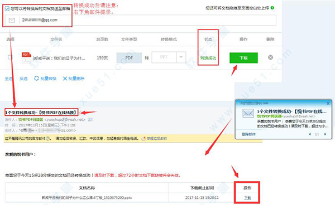Image resolution: width=335 pixels, height=205 pixels.
Task: Click 下载 link in email table
Action: point(247,198)
